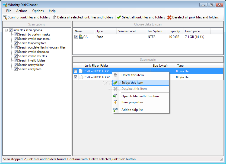Check the box for C:\Boot\BCD.LOG1

click(75, 71)
